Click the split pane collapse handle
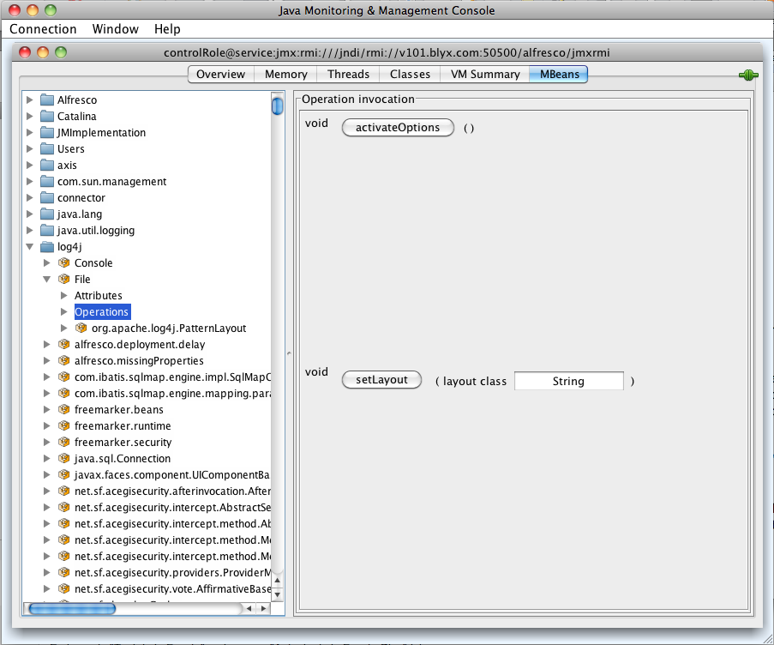 pyautogui.click(x=289, y=353)
